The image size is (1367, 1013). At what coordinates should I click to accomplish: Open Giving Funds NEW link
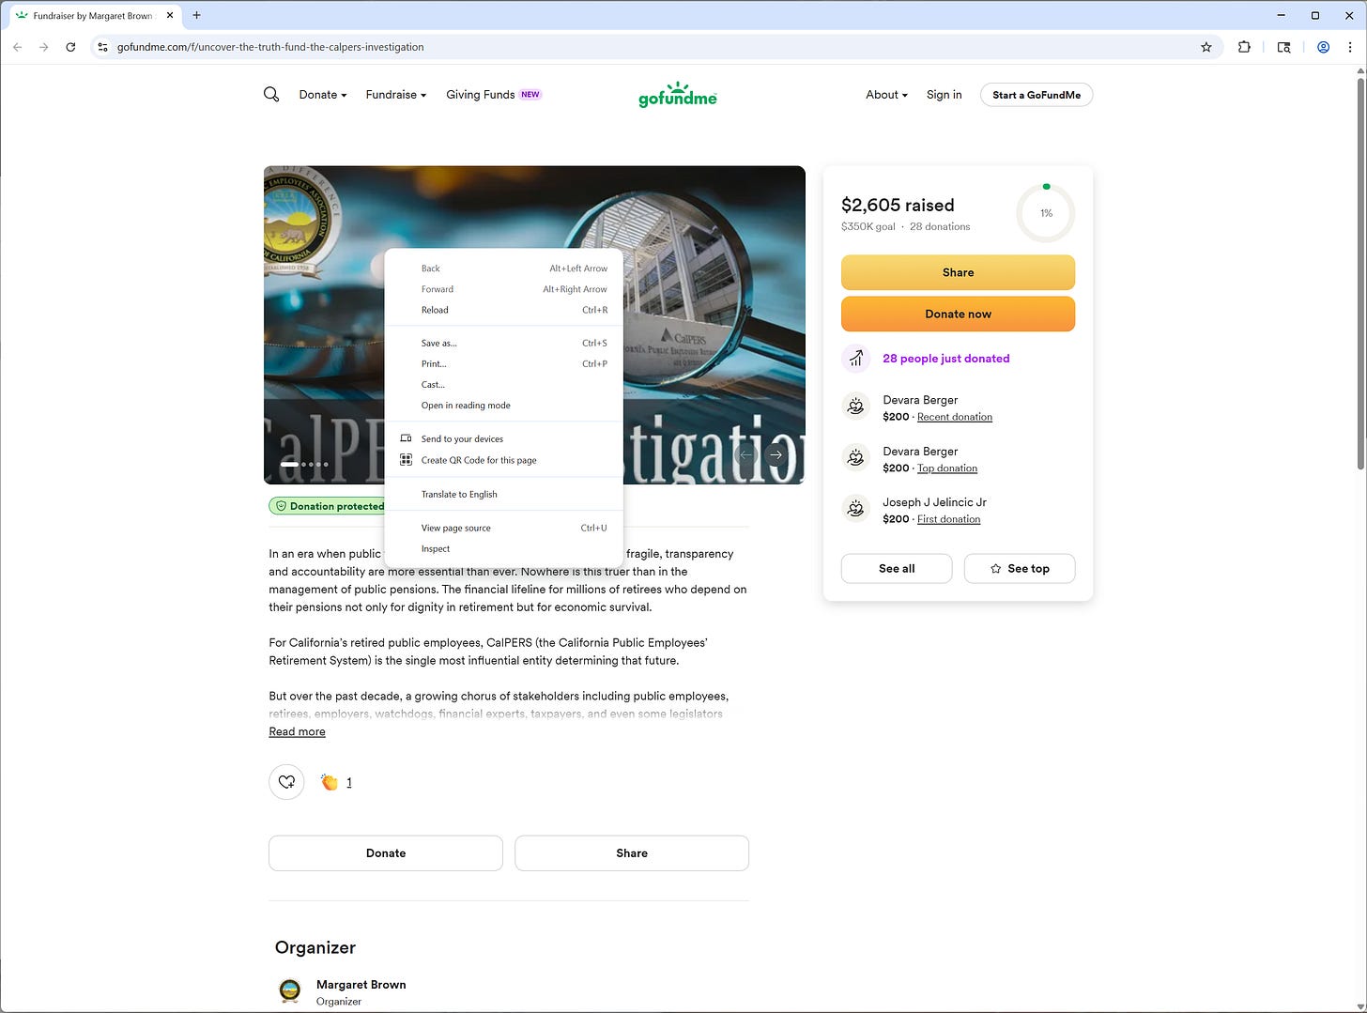pos(494,95)
